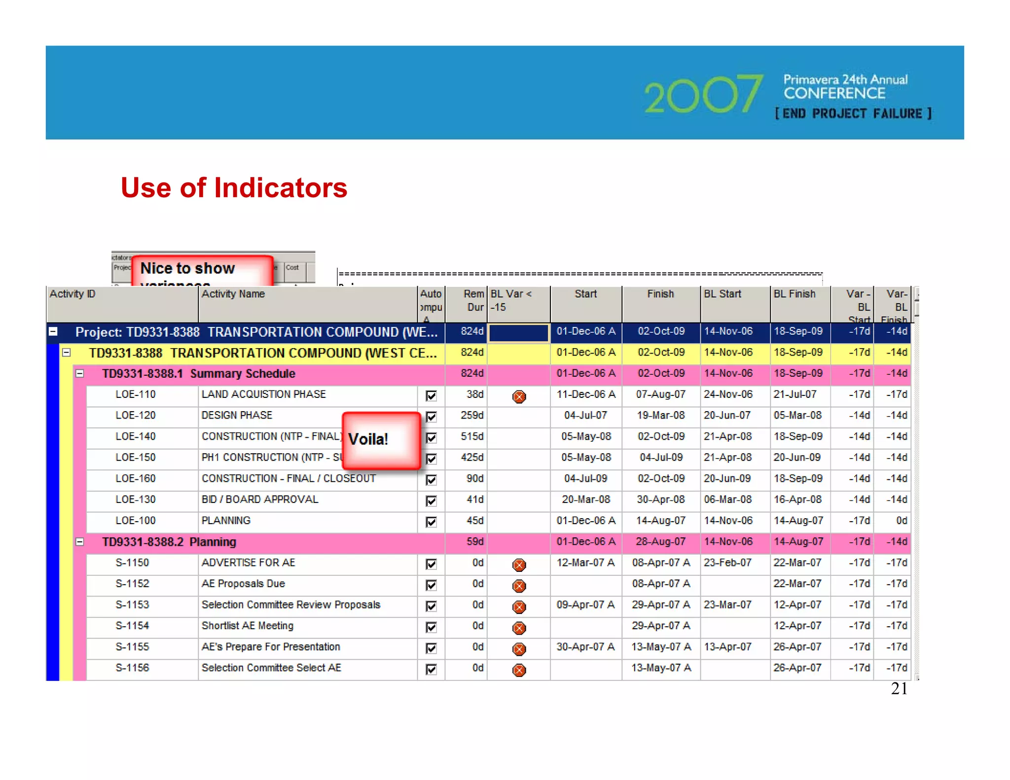This screenshot has width=1010, height=780.
Task: Toggle Auto Compute checkbox for S-1150
Action: pos(431,564)
